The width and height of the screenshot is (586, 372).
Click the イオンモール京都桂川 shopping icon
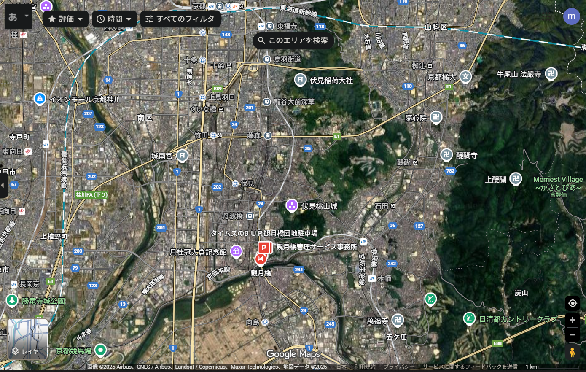pos(40,99)
